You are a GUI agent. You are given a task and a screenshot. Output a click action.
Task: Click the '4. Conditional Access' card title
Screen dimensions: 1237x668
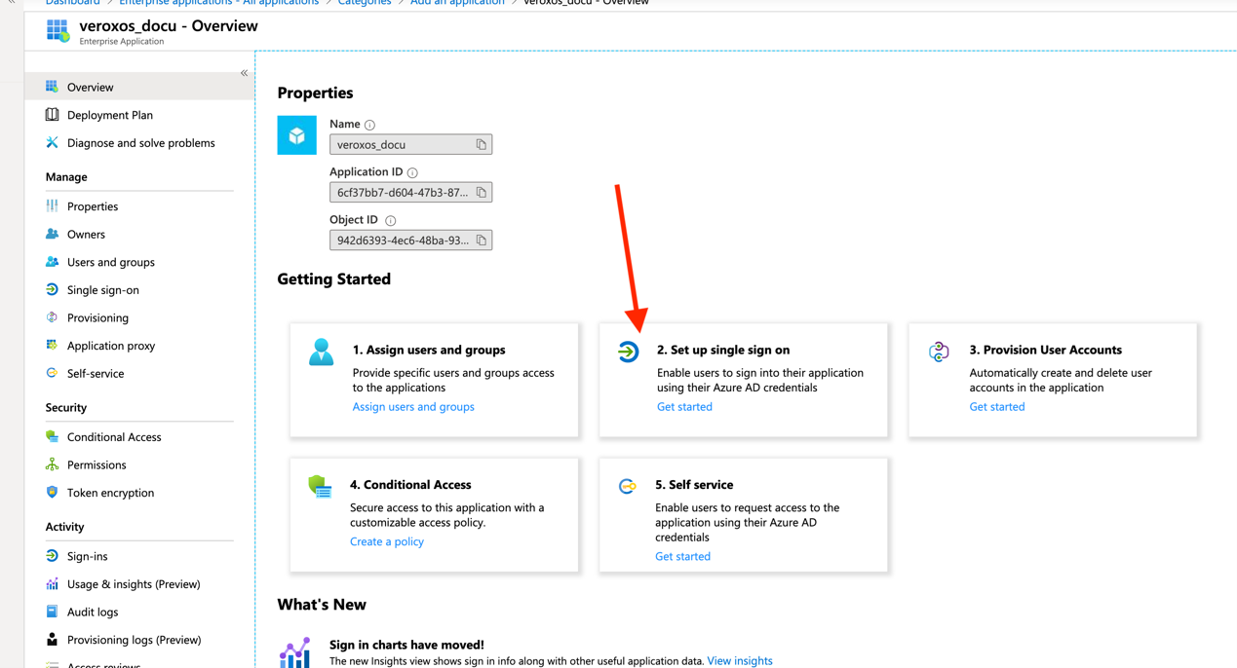pyautogui.click(x=410, y=485)
